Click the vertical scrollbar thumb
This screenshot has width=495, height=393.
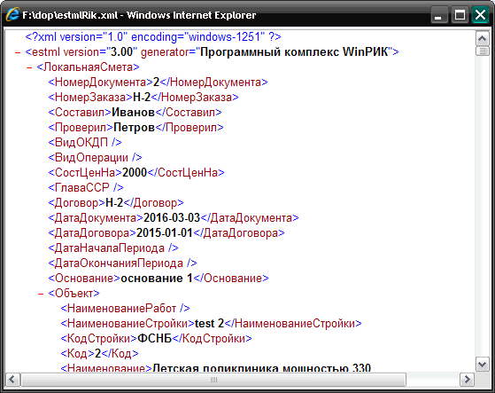[482, 51]
